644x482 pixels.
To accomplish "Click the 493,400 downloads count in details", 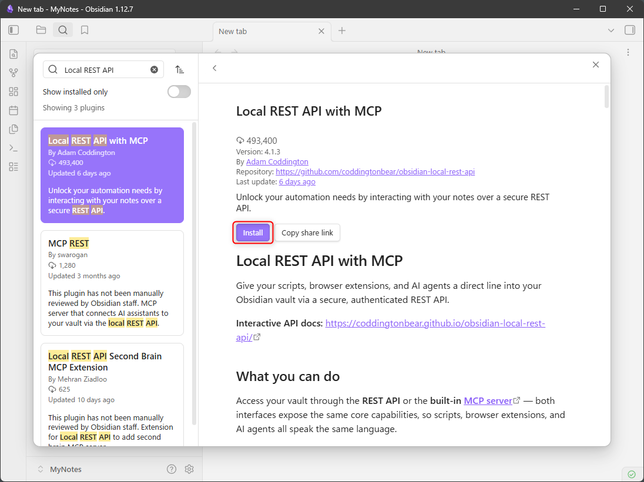I will tap(261, 141).
